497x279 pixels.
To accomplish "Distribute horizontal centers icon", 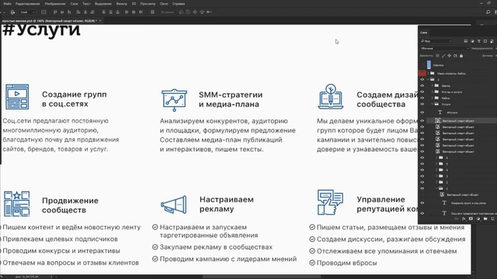I will (x=134, y=12).
